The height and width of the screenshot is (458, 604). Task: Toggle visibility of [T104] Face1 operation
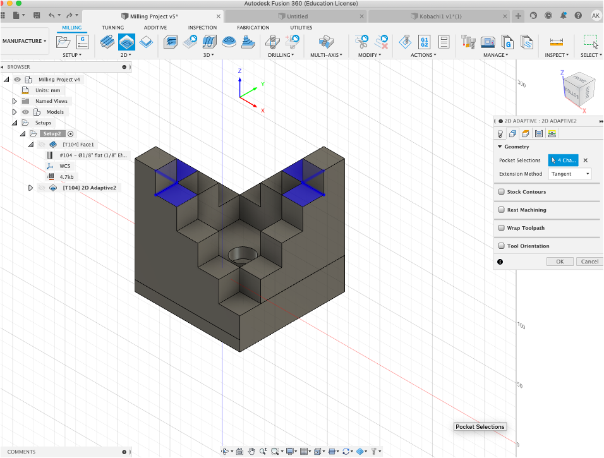click(x=42, y=145)
